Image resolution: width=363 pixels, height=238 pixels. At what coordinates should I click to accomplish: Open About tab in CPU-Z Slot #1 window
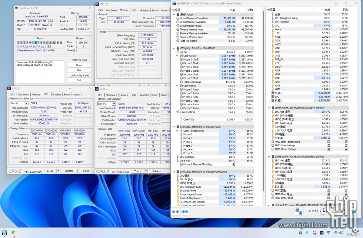(76, 95)
